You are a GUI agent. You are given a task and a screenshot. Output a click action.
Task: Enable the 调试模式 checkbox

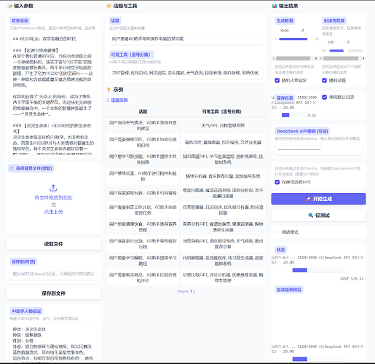click(x=277, y=232)
